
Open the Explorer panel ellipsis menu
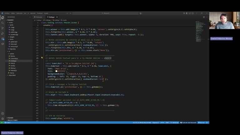click(x=30, y=17)
